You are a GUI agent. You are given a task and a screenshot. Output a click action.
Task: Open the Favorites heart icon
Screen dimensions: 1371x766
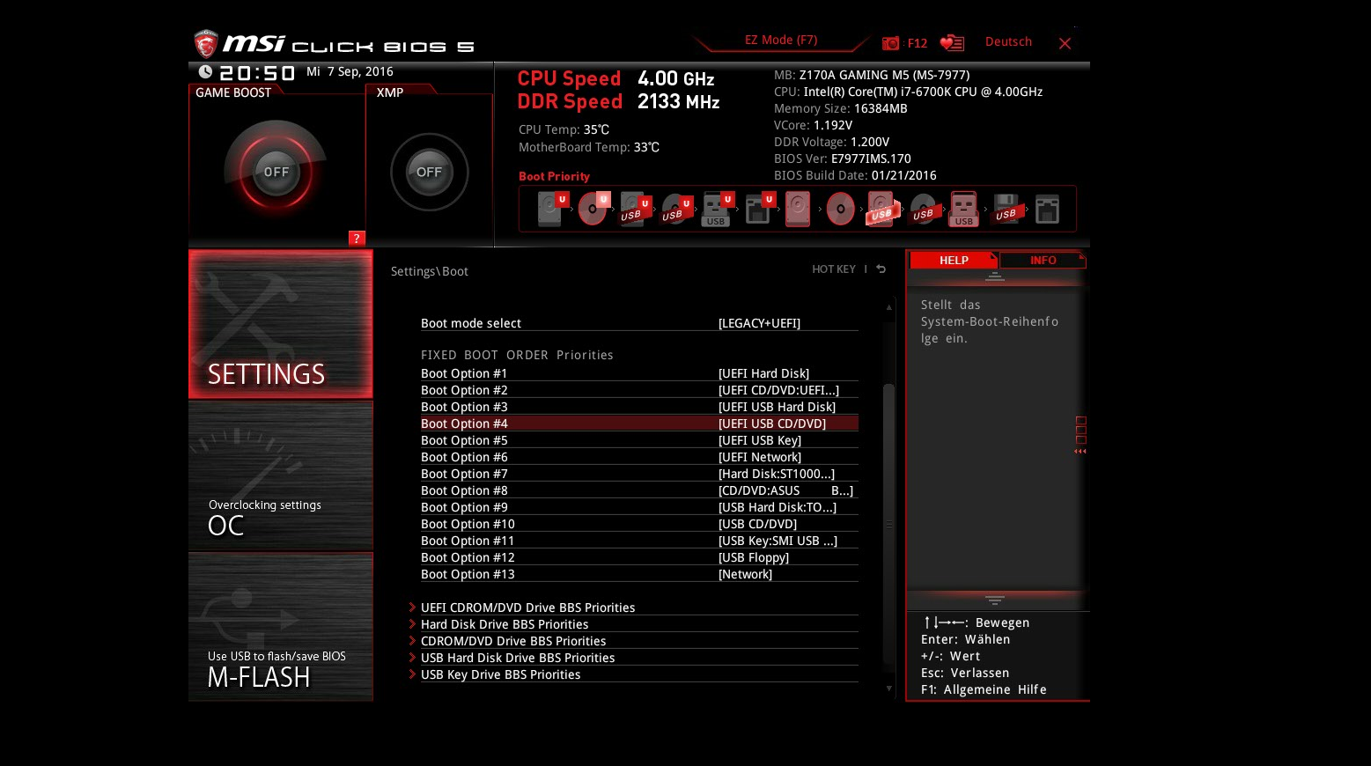952,42
